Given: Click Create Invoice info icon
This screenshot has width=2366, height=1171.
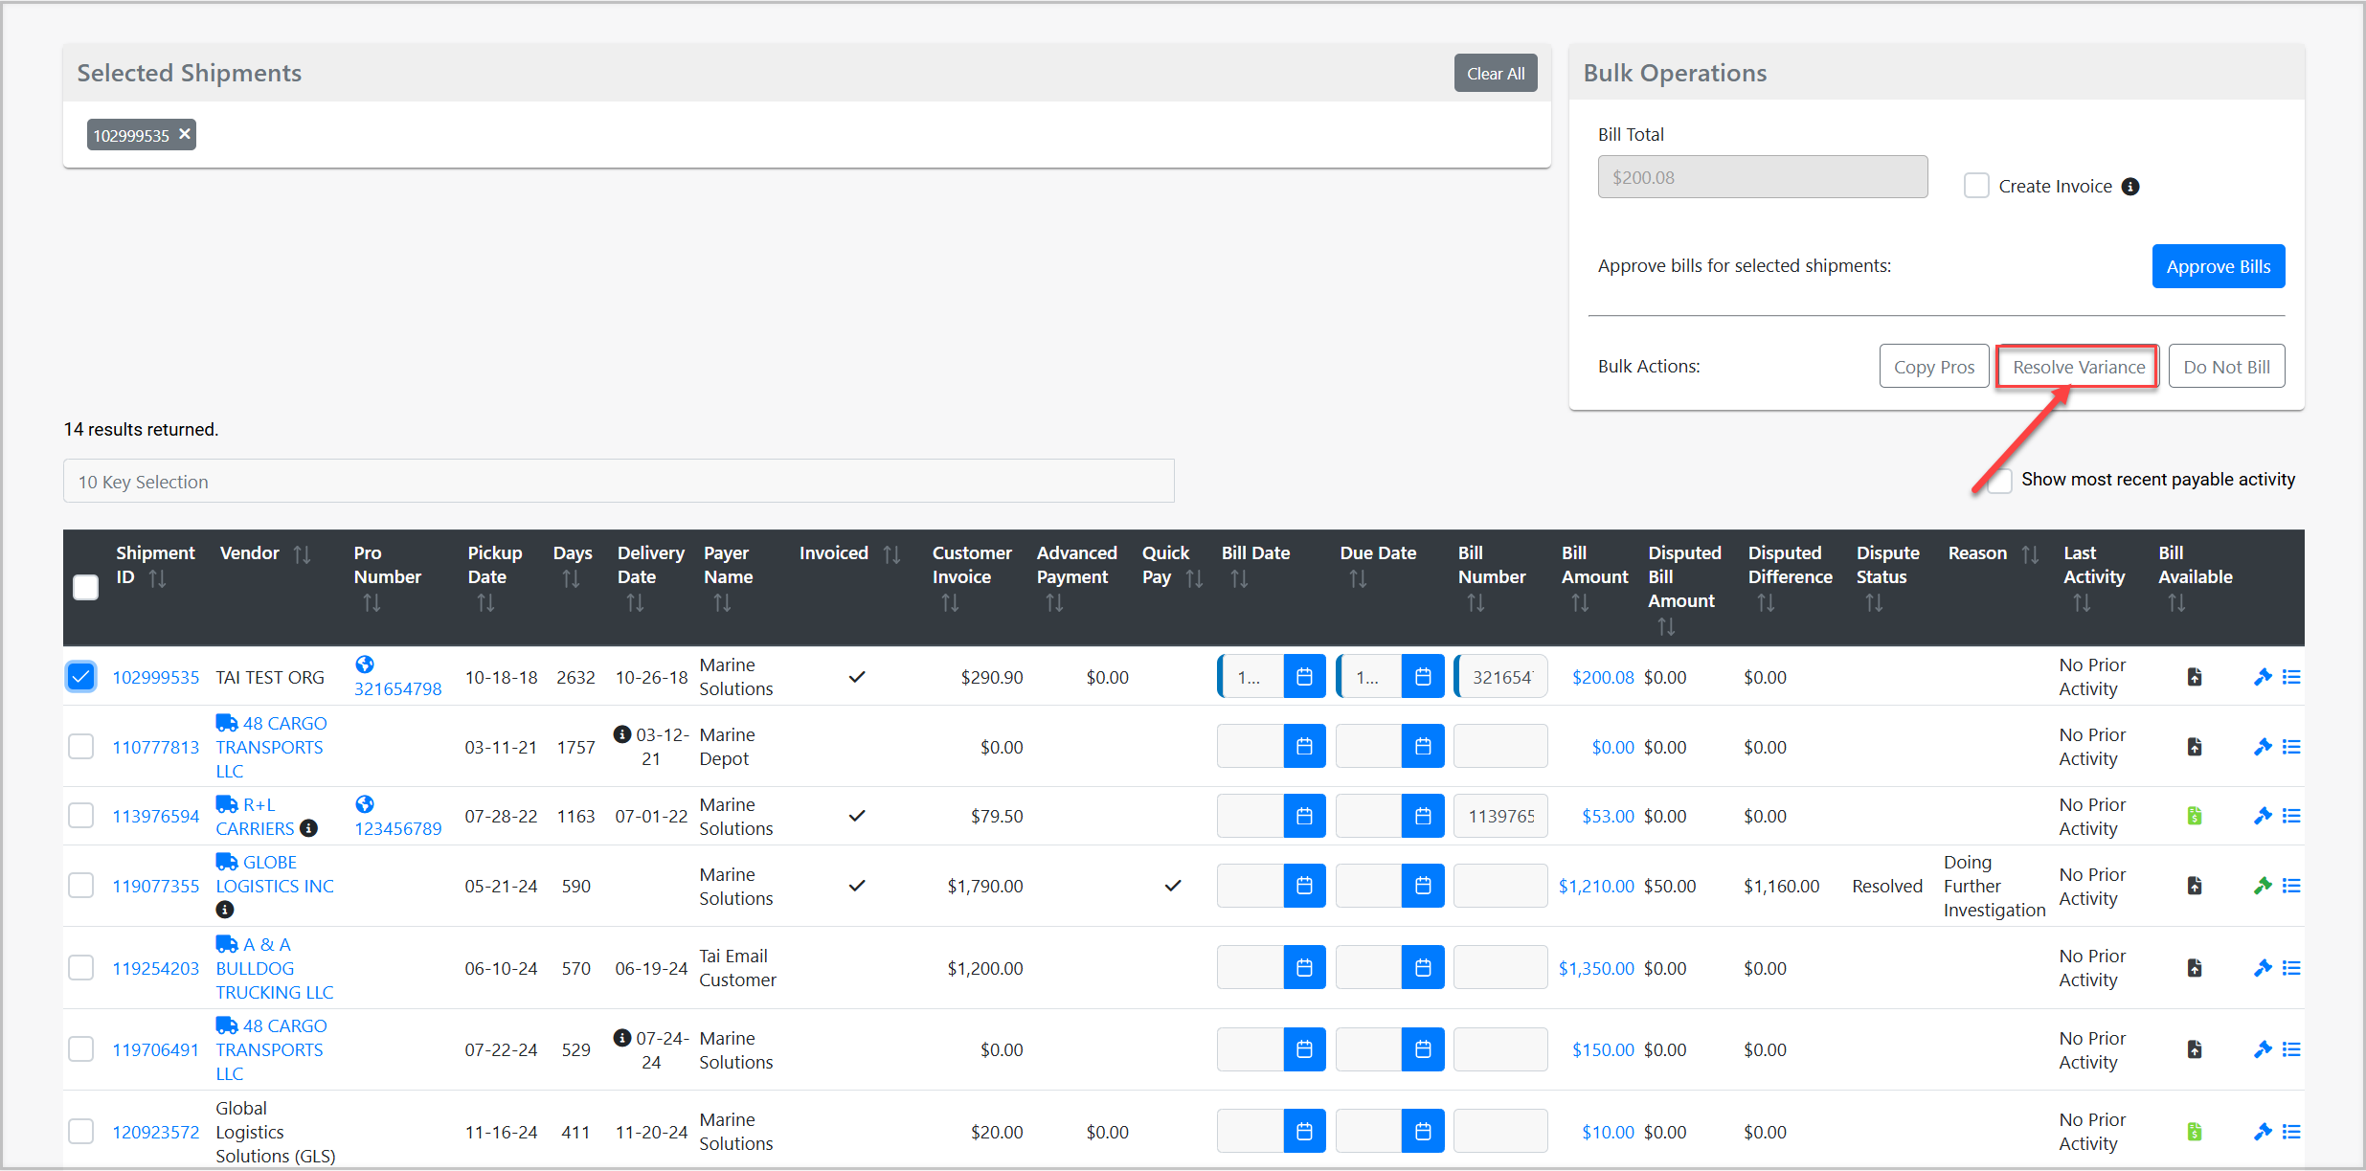Looking at the screenshot, I should (x=2130, y=187).
